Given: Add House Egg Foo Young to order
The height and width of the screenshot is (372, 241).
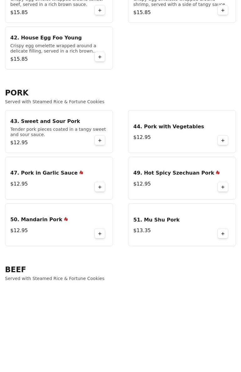Looking at the screenshot, I should click(x=100, y=57).
